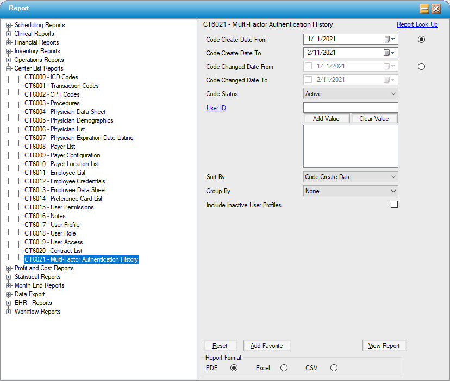Open calendar picker for Code Create Date From
The width and height of the screenshot is (450, 381).
[x=390, y=40]
